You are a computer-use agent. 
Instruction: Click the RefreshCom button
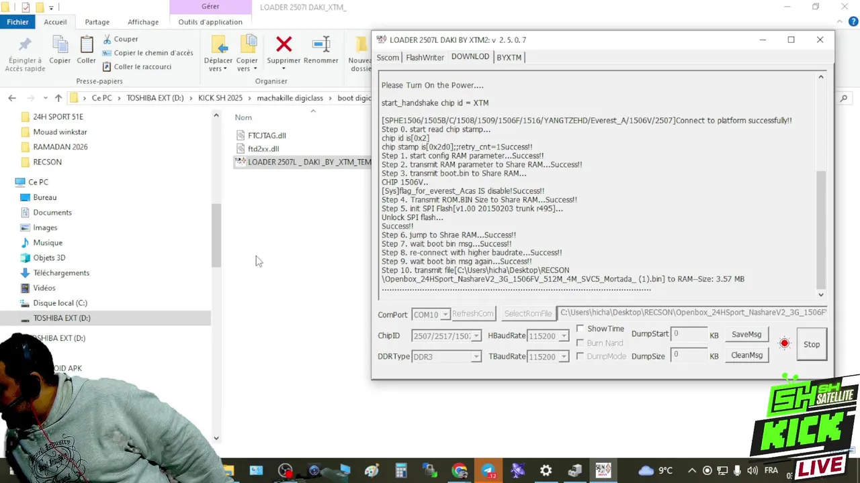coord(473,313)
